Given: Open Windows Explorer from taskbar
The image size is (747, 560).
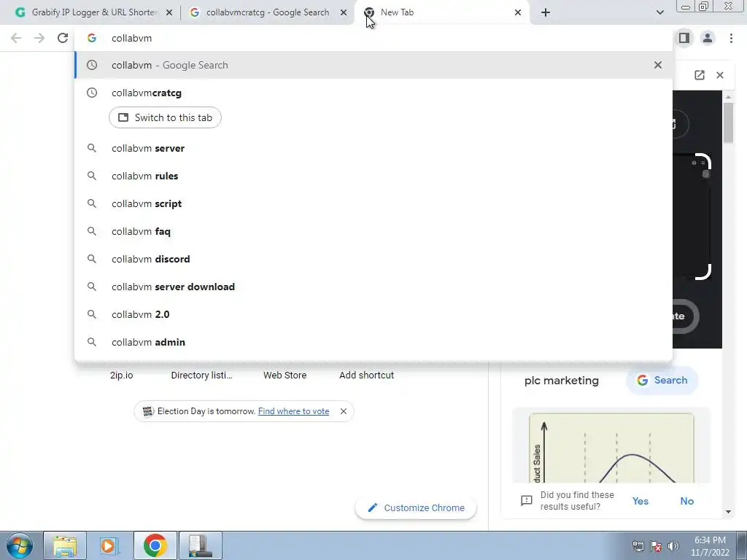Looking at the screenshot, I should tap(65, 545).
